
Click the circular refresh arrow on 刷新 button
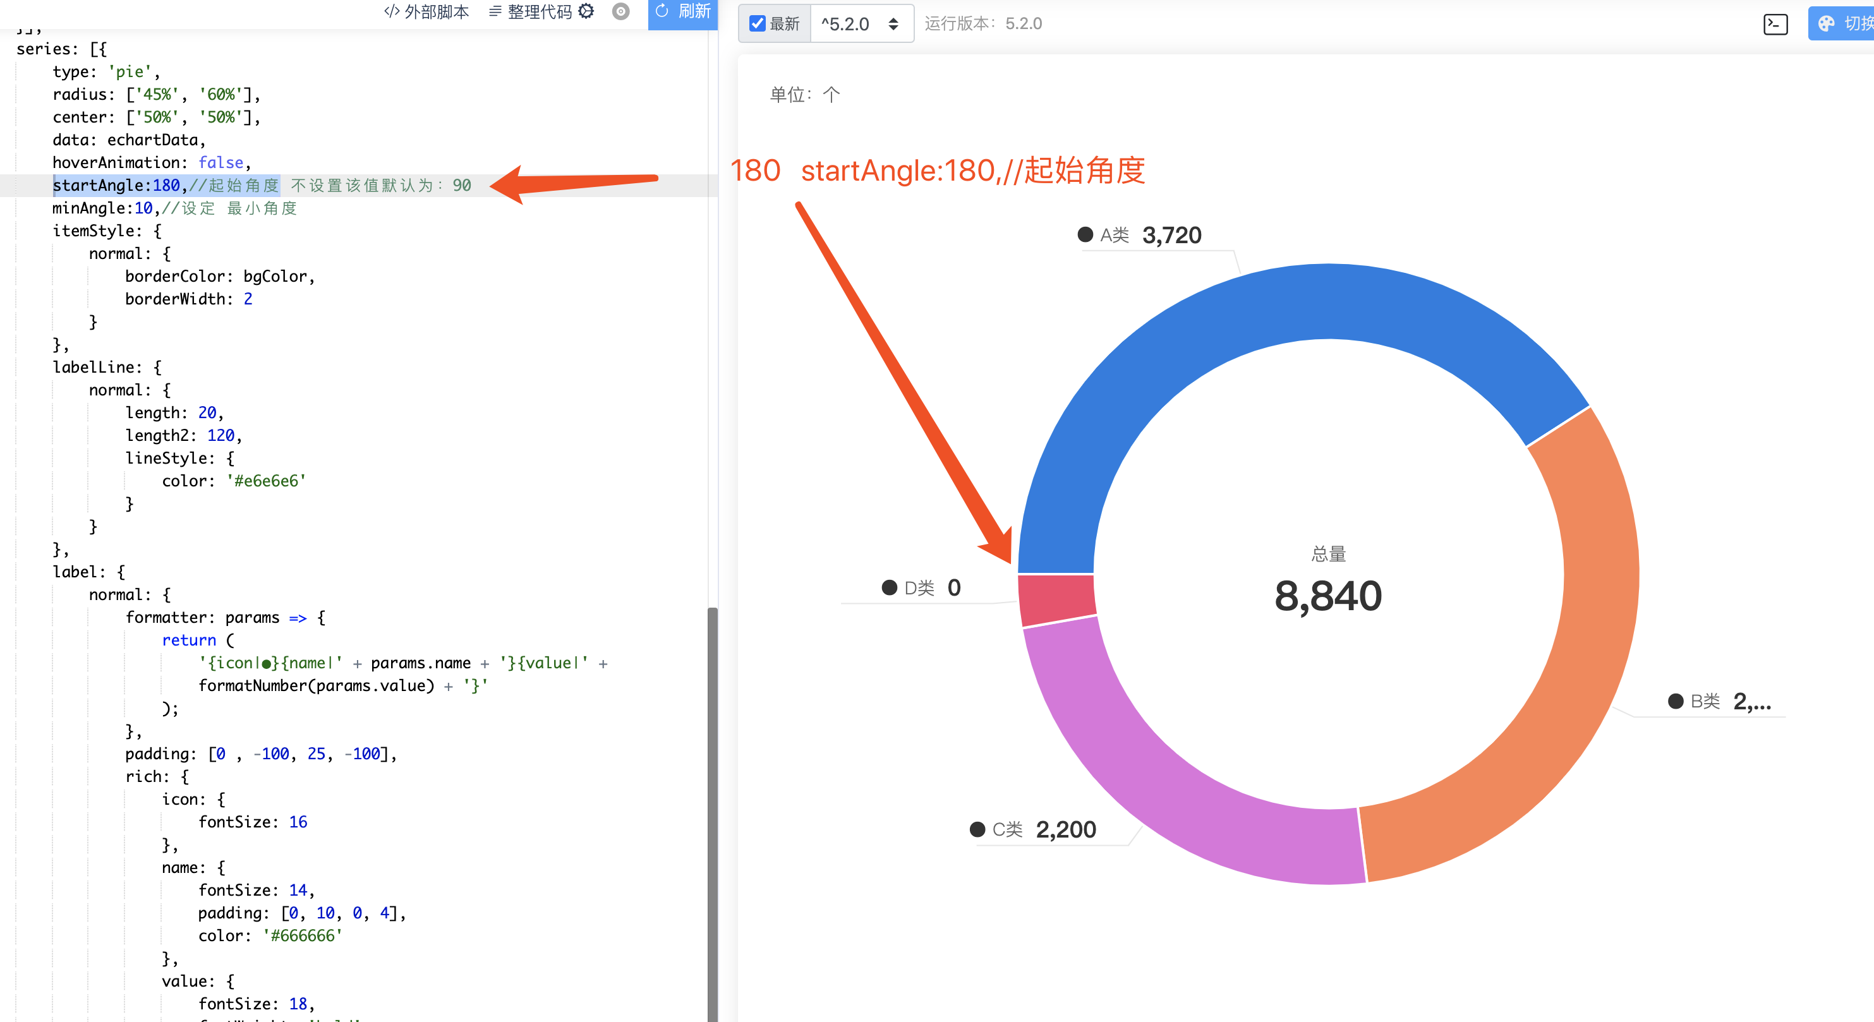pos(662,11)
